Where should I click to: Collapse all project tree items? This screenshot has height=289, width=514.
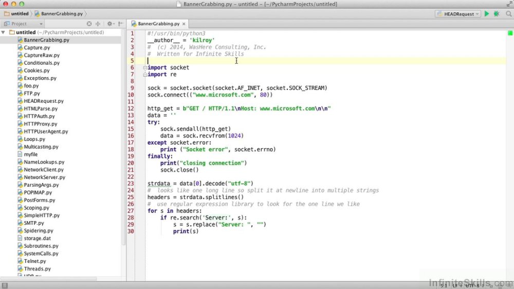point(98,24)
